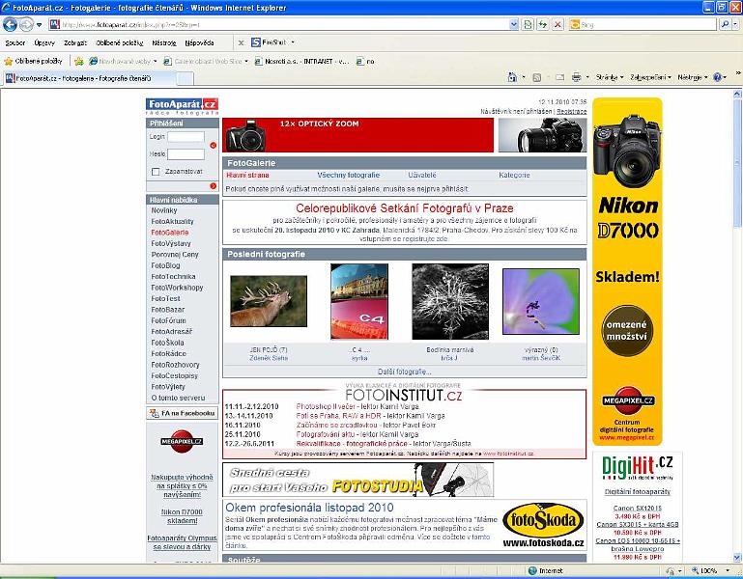Click the Print icon
Viewport: 743px width, 579px height.
[x=576, y=77]
